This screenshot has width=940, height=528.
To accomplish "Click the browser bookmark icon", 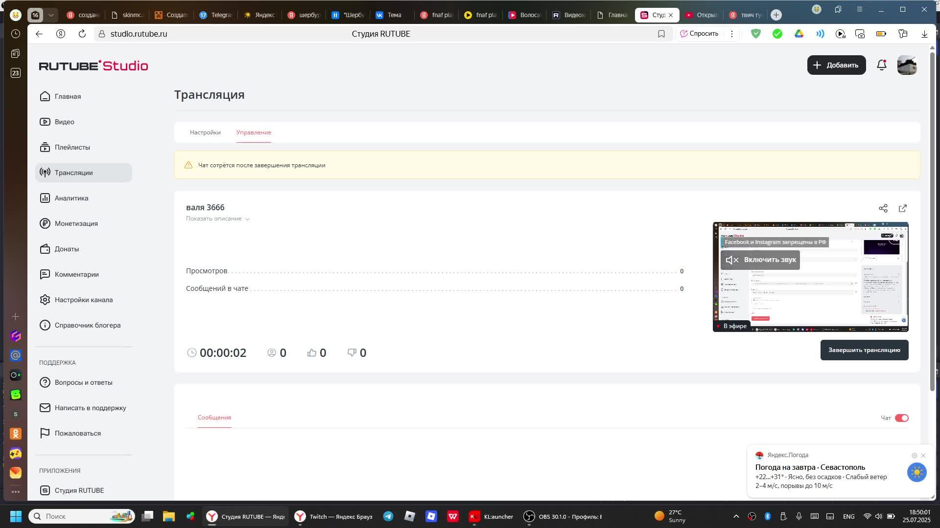I will pos(661,34).
